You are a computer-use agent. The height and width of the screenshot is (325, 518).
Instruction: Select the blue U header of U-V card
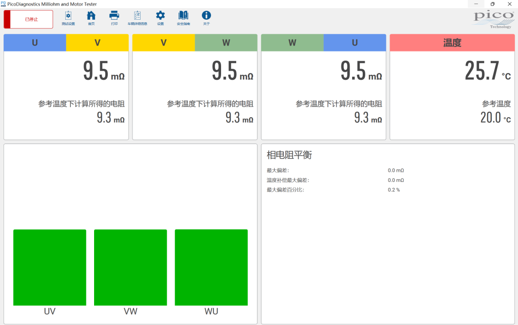point(35,42)
